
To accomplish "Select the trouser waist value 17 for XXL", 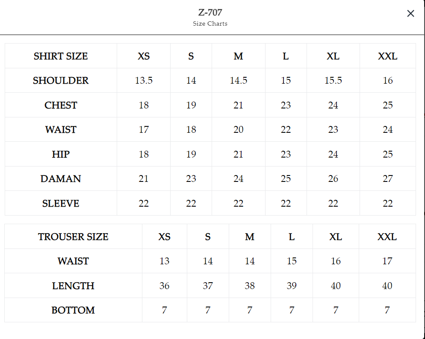I will pos(387,261).
